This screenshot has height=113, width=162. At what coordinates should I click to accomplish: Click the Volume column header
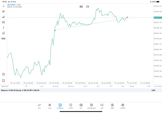71,86
